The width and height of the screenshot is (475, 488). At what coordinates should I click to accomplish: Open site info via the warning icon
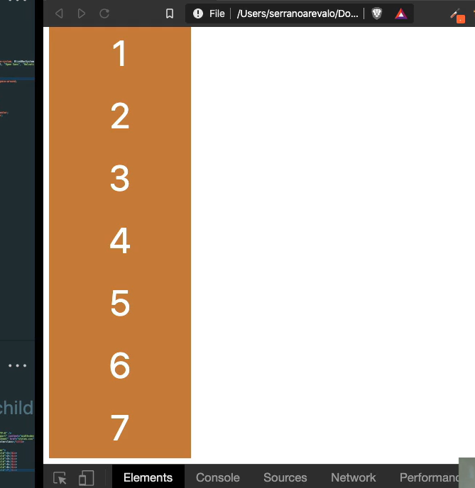[198, 13]
